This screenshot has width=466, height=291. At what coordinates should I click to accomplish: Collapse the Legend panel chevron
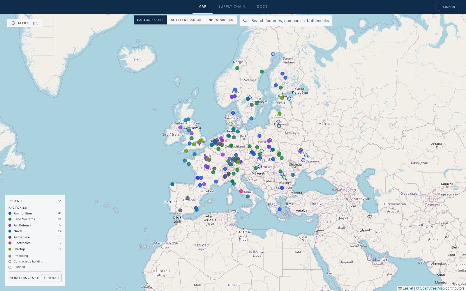click(x=60, y=201)
